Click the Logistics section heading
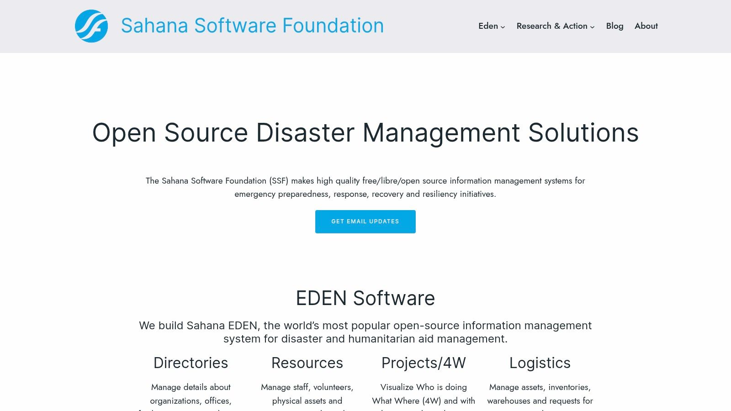 click(x=540, y=363)
